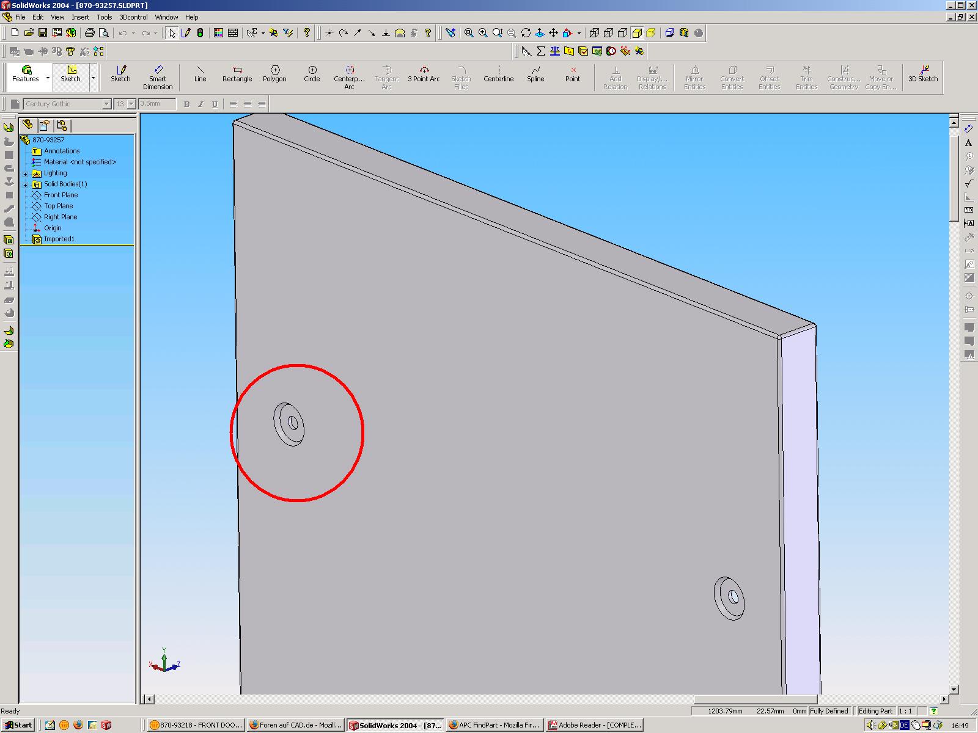
Task: Click the Rebuild traffic light icon
Action: [x=200, y=33]
